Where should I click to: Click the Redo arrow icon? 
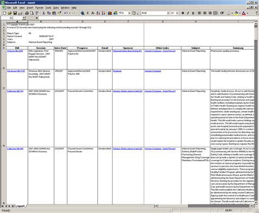point(74,13)
